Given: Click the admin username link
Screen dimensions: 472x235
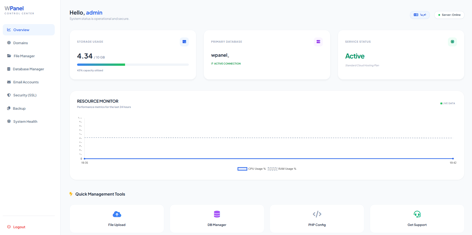Looking at the screenshot, I should 94,13.
